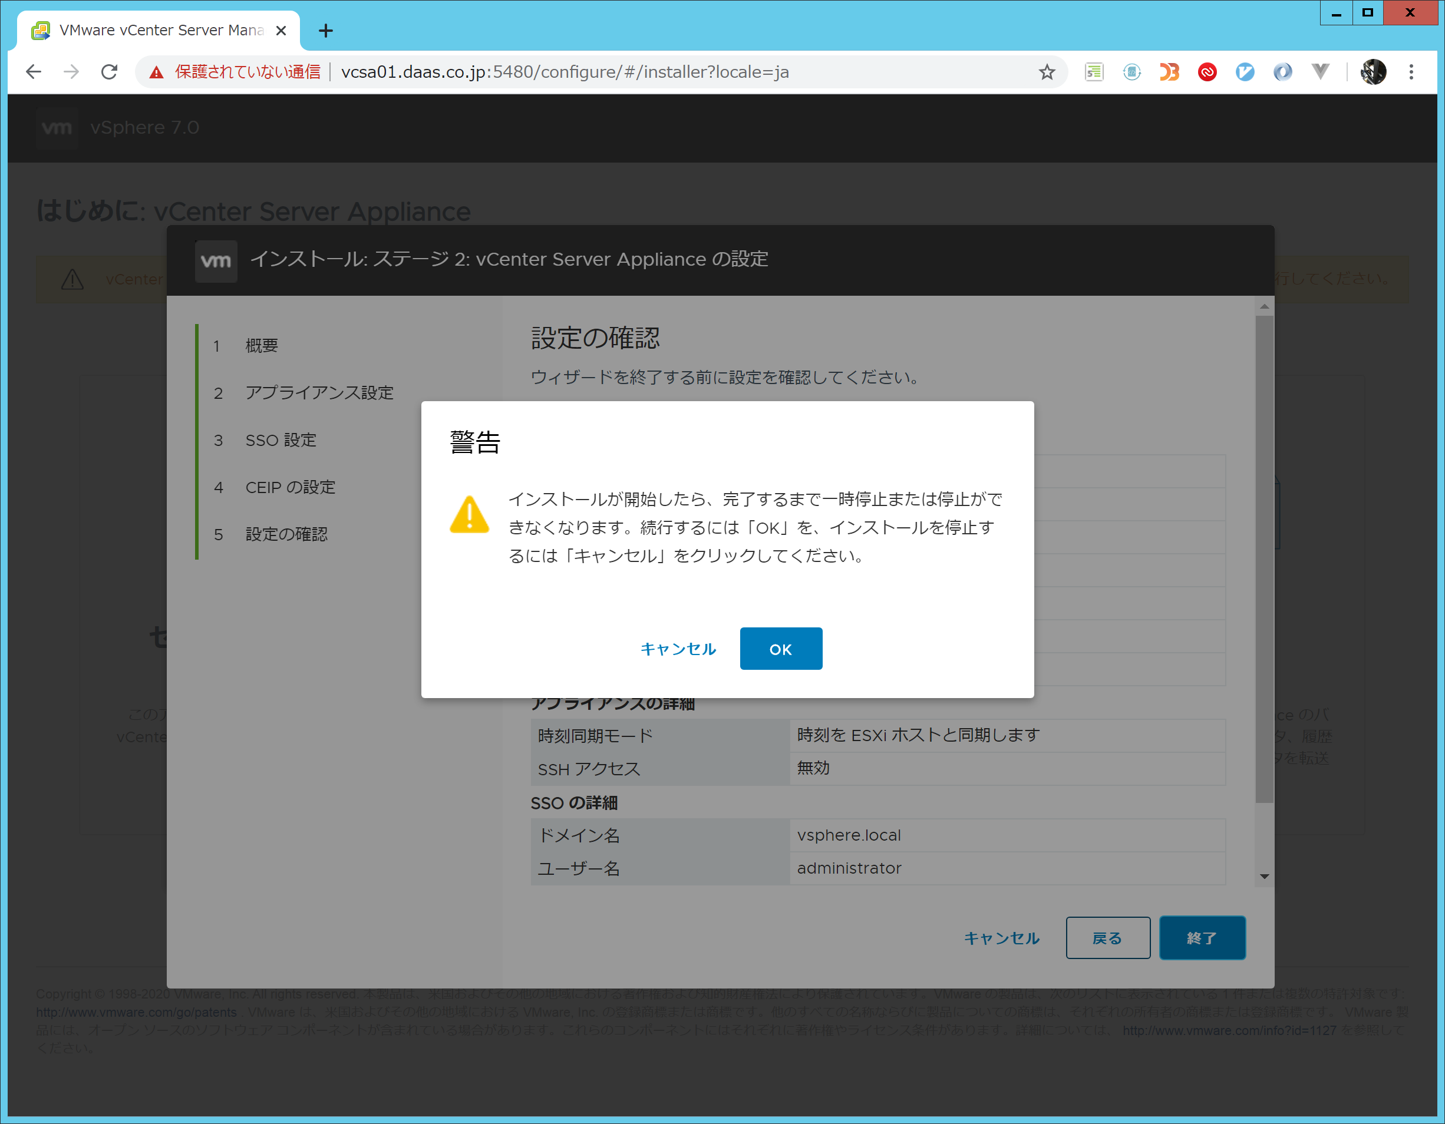Click the wizard scrollbar up arrow
Screen dimensions: 1445x1124
point(1265,306)
